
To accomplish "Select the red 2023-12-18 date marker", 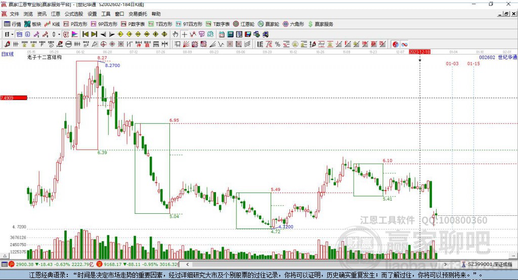I will click(x=419, y=52).
